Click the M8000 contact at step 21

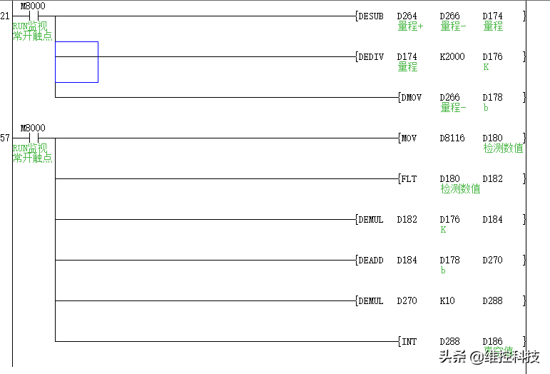34,16
